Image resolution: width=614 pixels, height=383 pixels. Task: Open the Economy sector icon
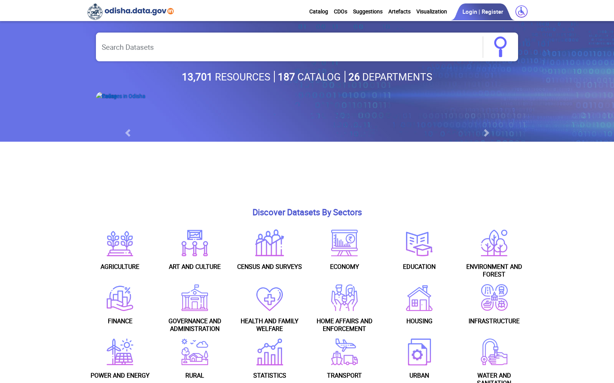click(344, 243)
